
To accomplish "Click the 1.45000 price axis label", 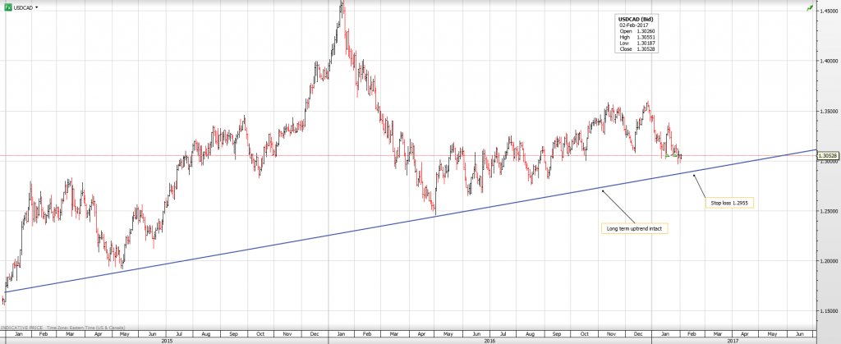I will [x=829, y=11].
